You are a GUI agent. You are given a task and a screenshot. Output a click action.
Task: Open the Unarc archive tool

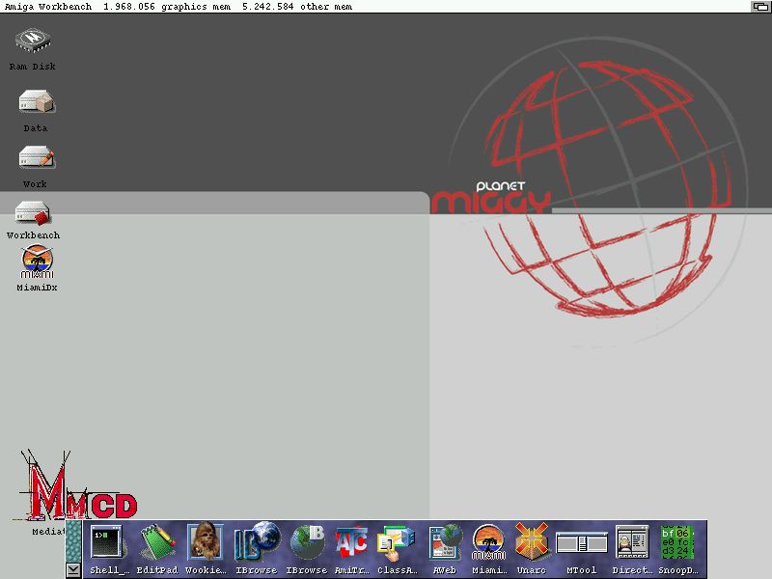pos(532,541)
